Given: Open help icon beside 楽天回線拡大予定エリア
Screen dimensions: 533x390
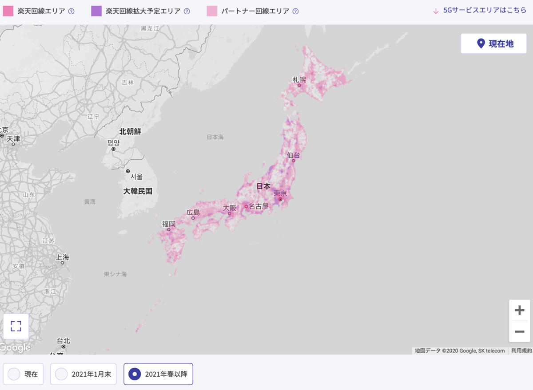Looking at the screenshot, I should (x=187, y=11).
